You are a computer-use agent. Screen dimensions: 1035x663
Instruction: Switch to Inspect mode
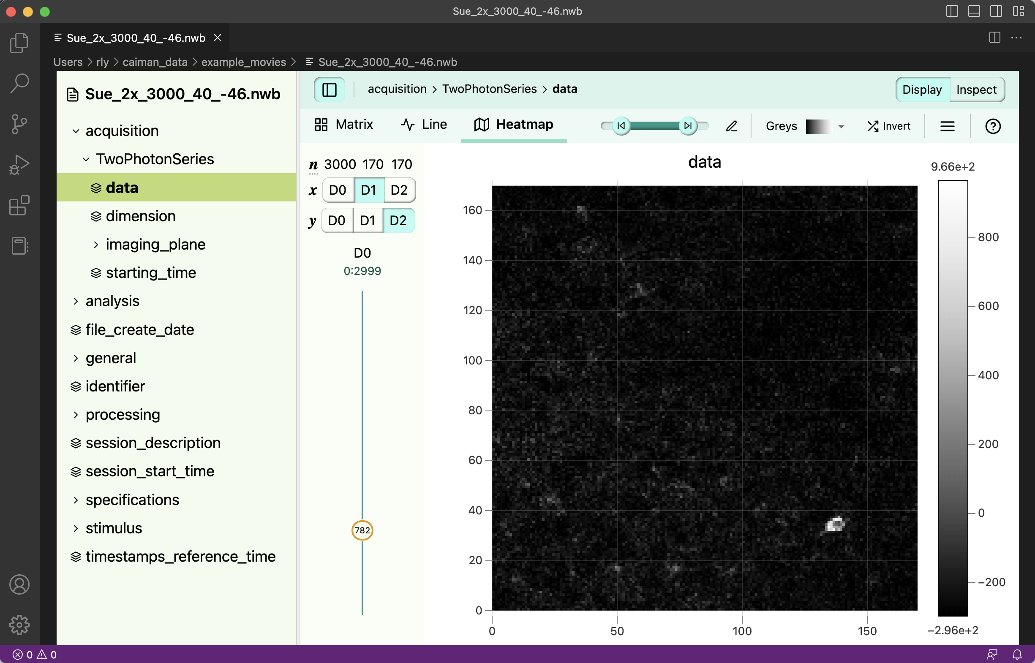click(x=976, y=90)
